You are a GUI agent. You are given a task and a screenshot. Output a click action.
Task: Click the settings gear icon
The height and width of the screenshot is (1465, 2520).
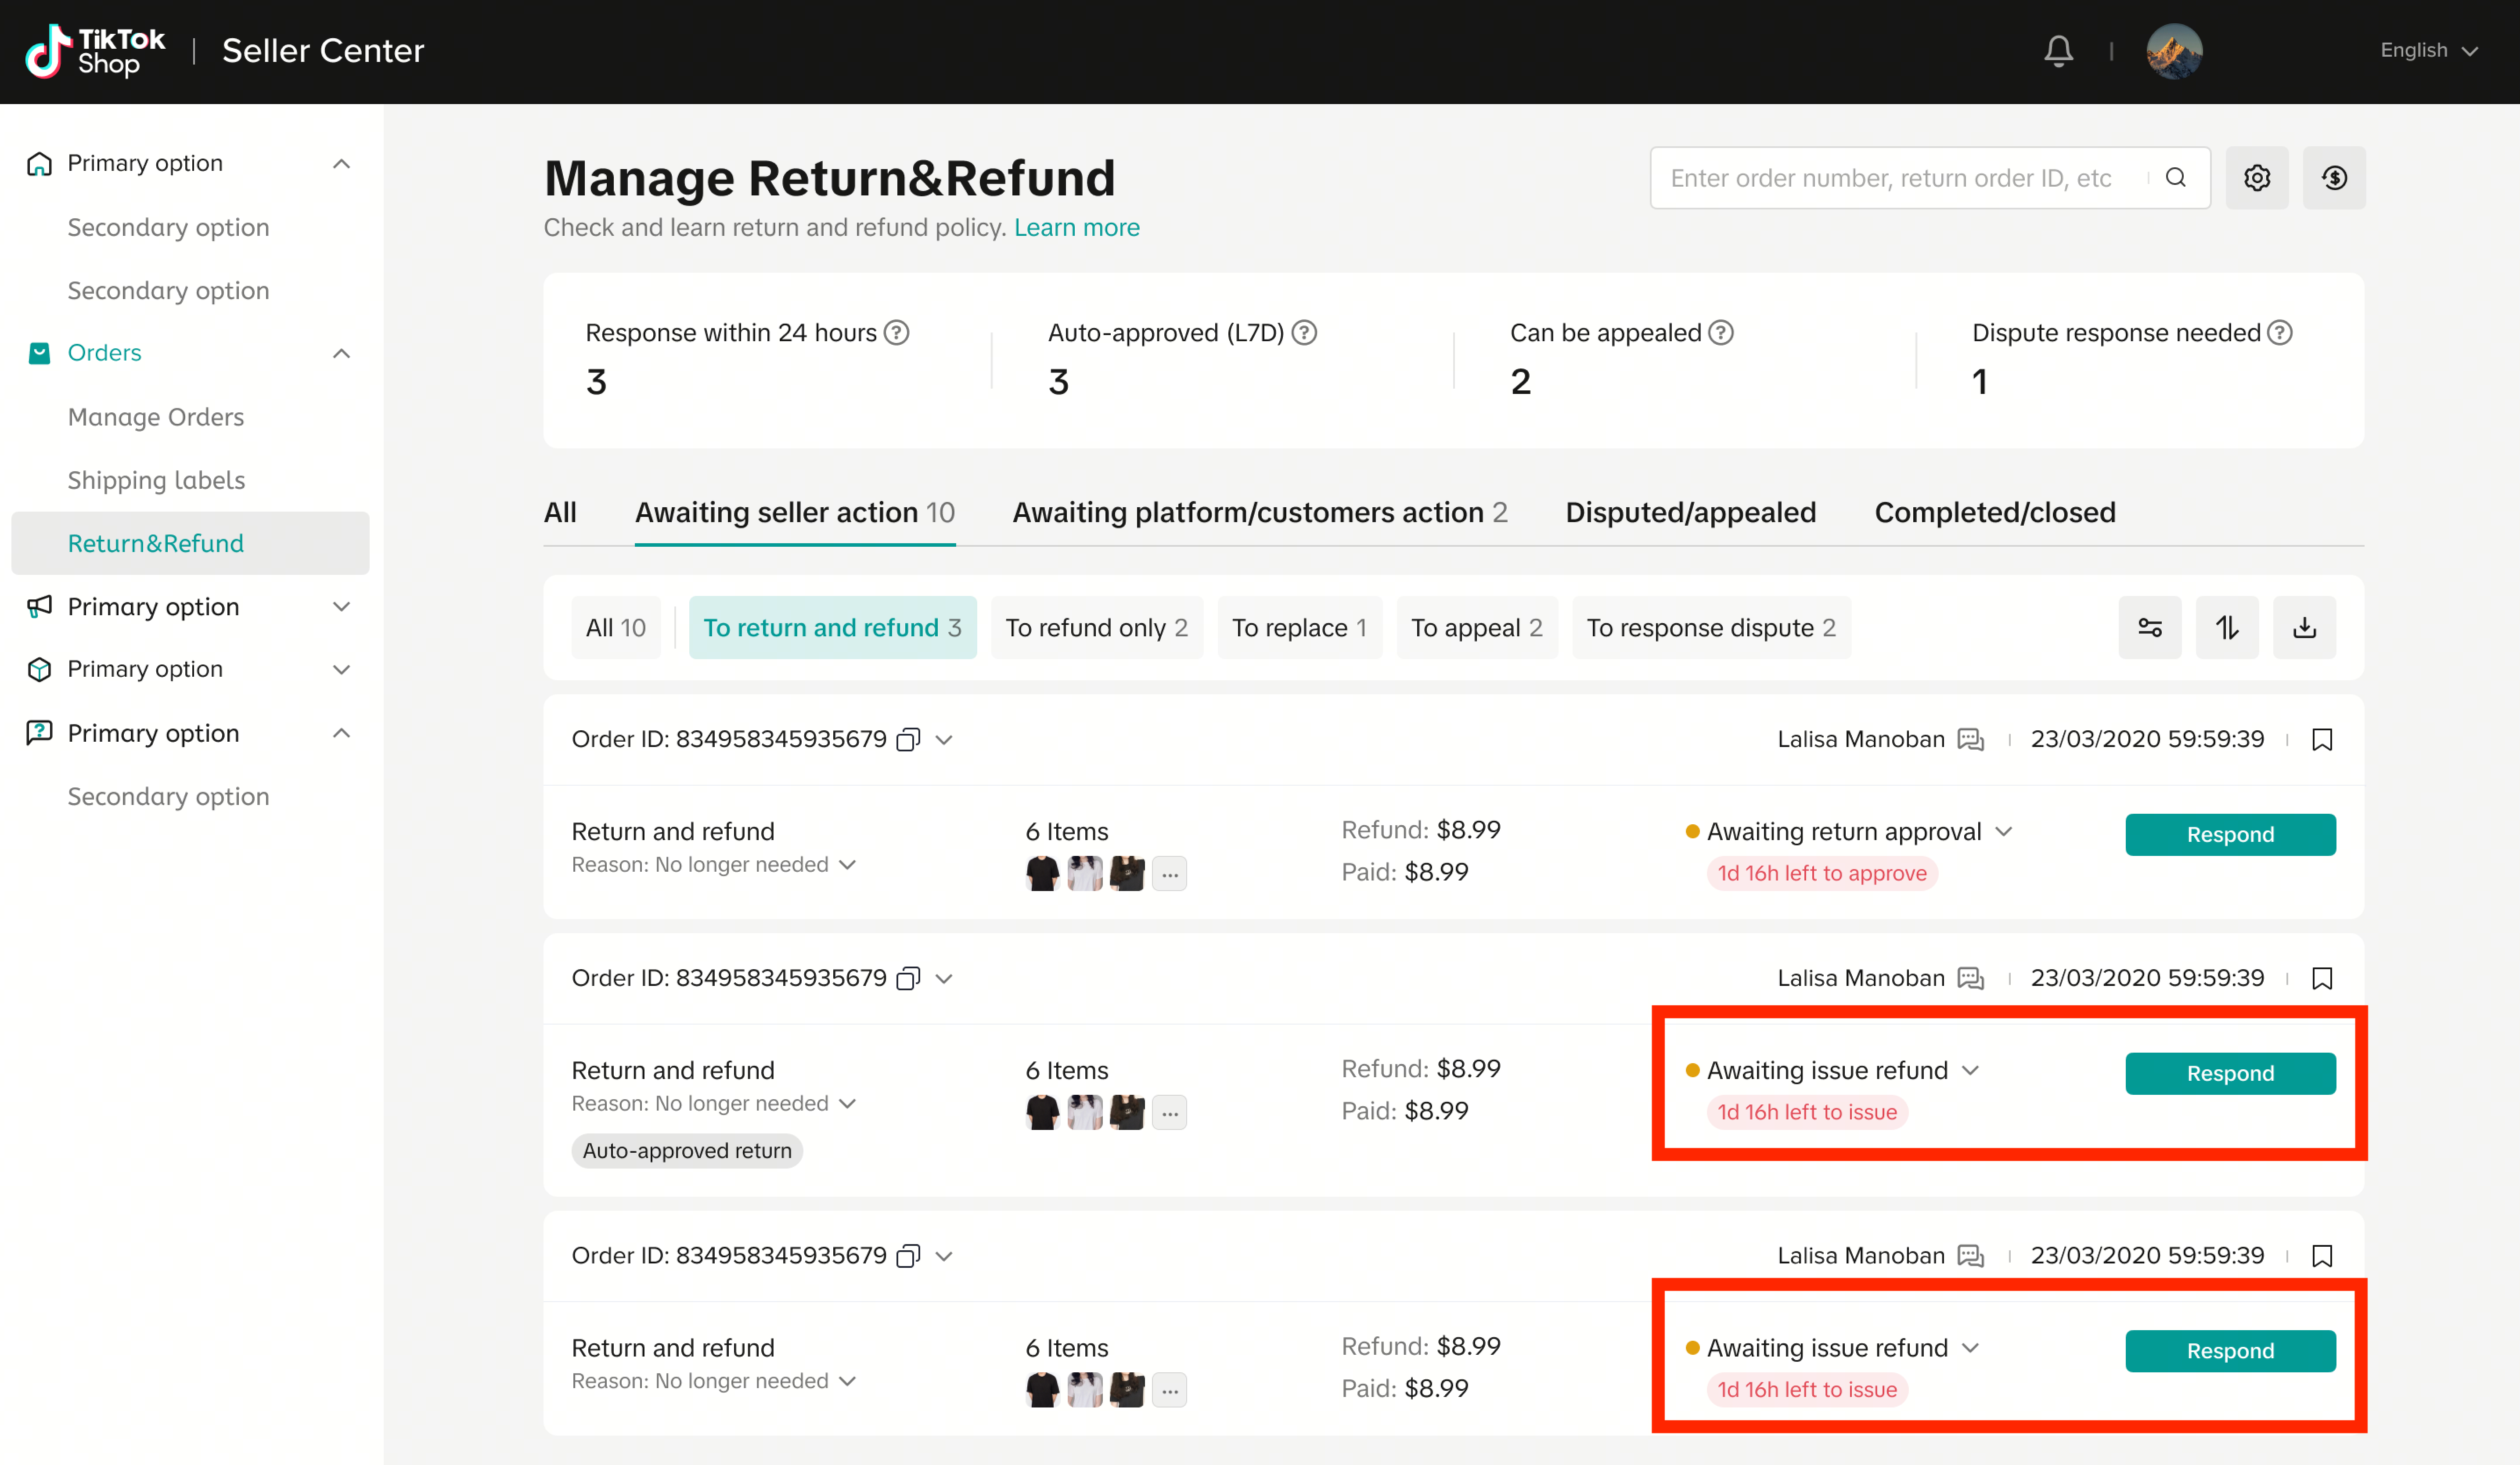[2257, 178]
